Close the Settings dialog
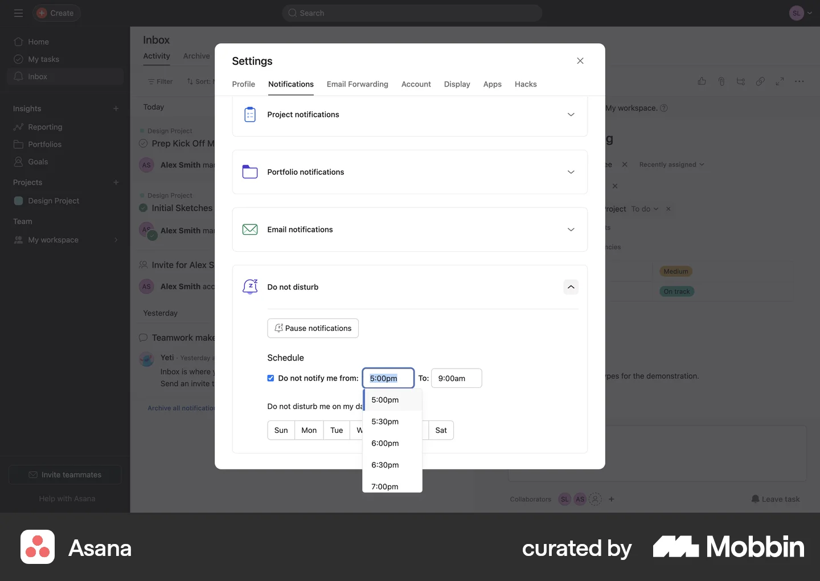 (x=580, y=61)
